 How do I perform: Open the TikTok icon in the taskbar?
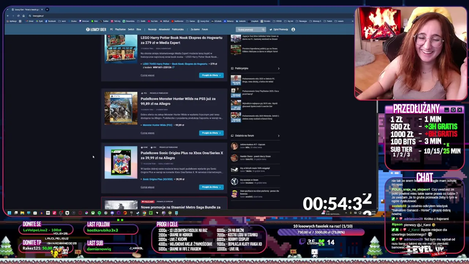coord(54,213)
